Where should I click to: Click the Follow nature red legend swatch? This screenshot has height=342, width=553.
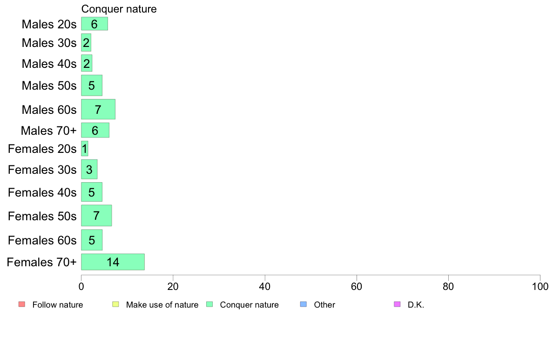tap(22, 304)
